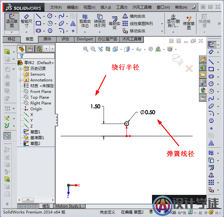Open the 编辑(E) menu

(x=72, y=7)
